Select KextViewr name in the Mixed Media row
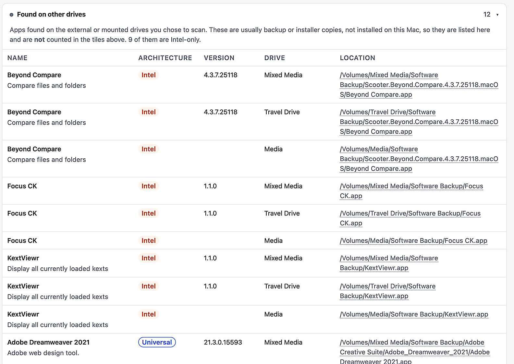 (x=23, y=258)
